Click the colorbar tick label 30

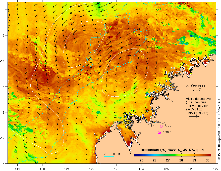click(x=207, y=160)
